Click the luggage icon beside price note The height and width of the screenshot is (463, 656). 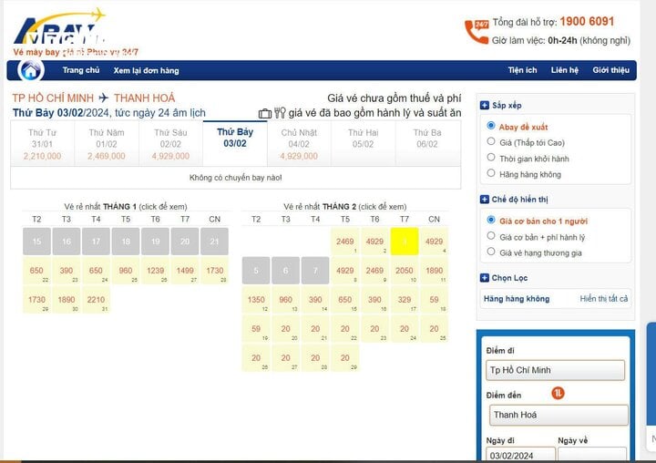point(265,113)
